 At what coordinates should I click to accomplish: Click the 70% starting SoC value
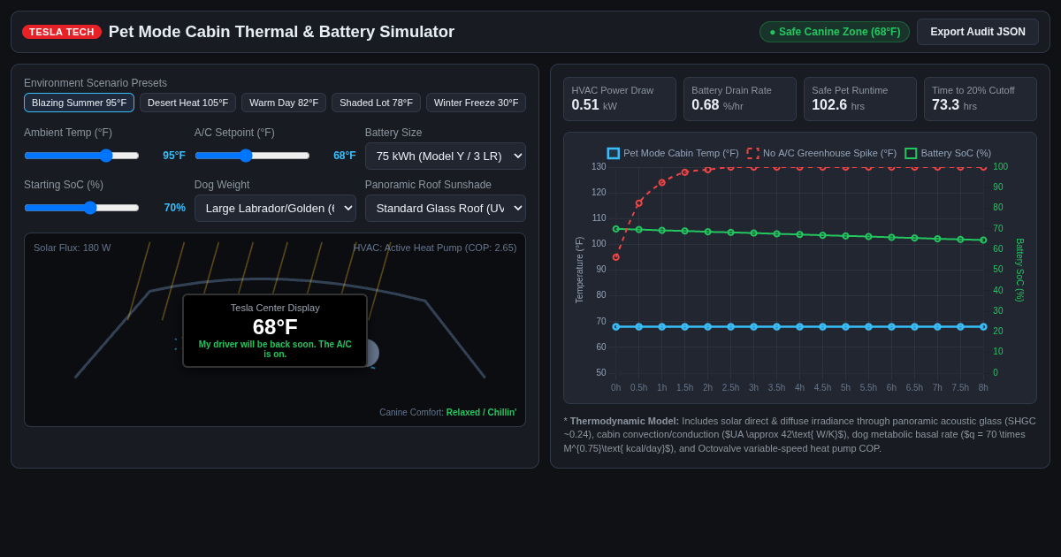pyautogui.click(x=175, y=208)
